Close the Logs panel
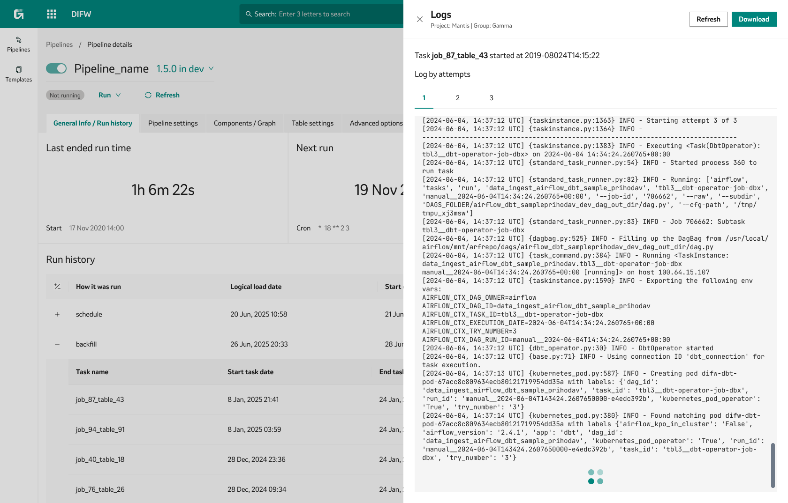 [420, 19]
